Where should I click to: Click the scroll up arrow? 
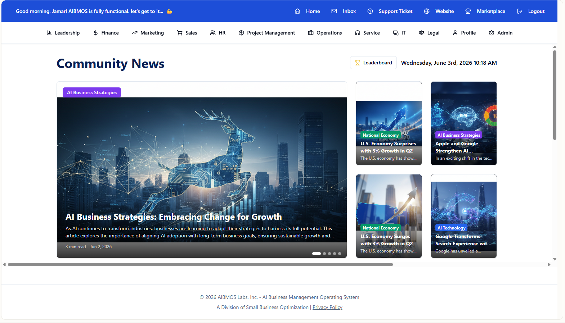point(555,47)
